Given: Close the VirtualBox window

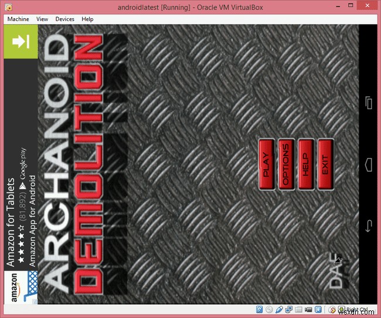Looking at the screenshot, I should (368, 5).
